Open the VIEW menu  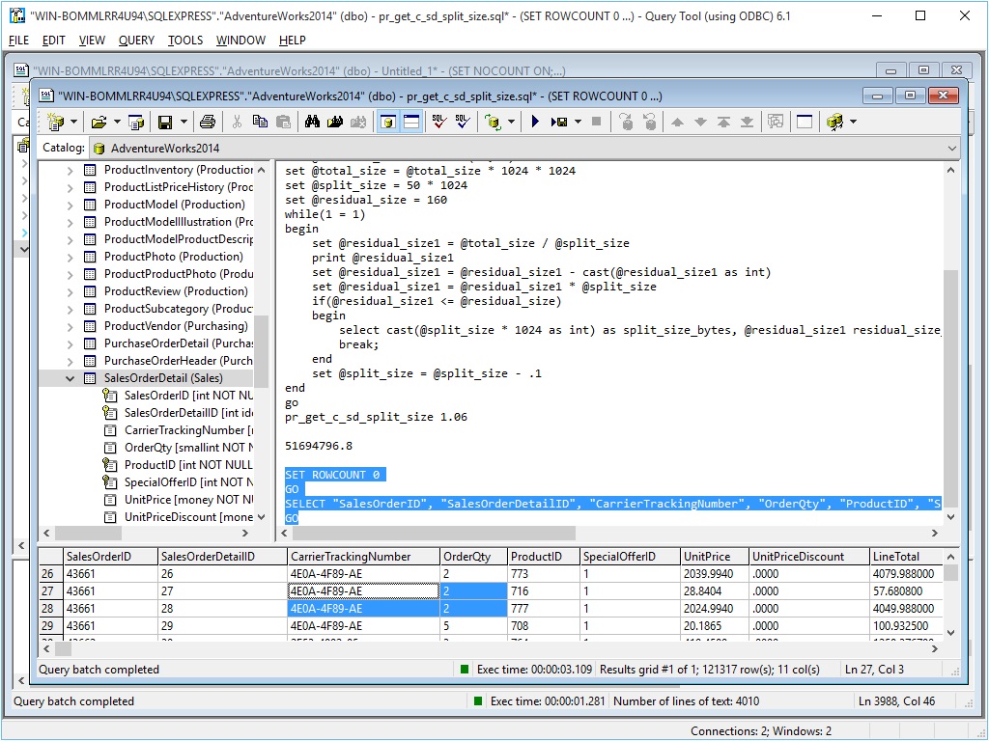click(92, 41)
